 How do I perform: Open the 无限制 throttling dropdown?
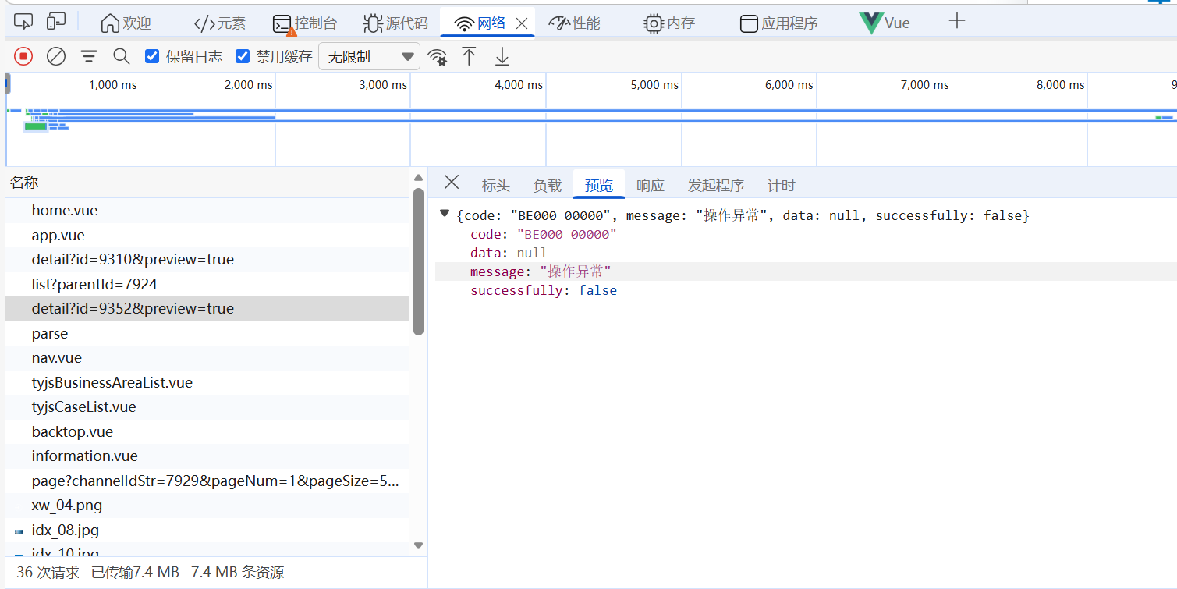point(370,57)
